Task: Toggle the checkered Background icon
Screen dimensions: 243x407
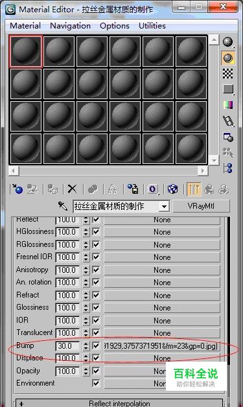Action: click(x=228, y=74)
